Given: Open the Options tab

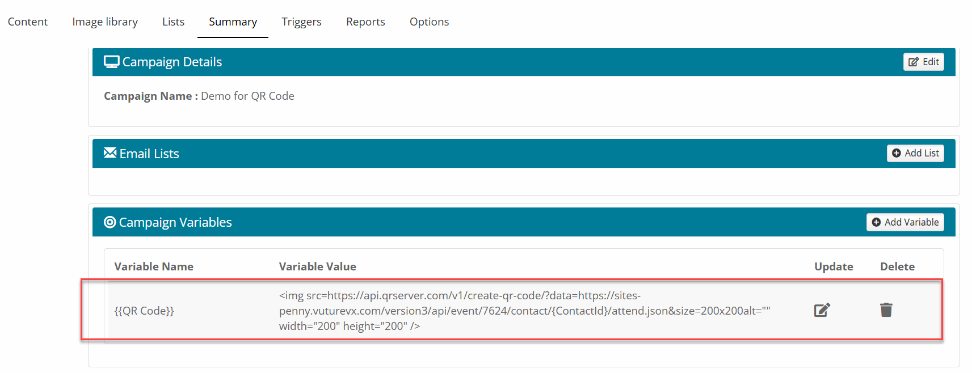Looking at the screenshot, I should click(x=429, y=22).
